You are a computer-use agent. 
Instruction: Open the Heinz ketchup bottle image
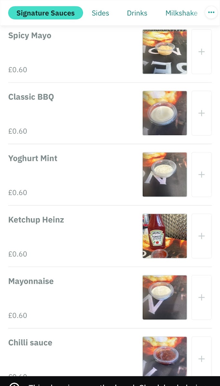pos(165,236)
